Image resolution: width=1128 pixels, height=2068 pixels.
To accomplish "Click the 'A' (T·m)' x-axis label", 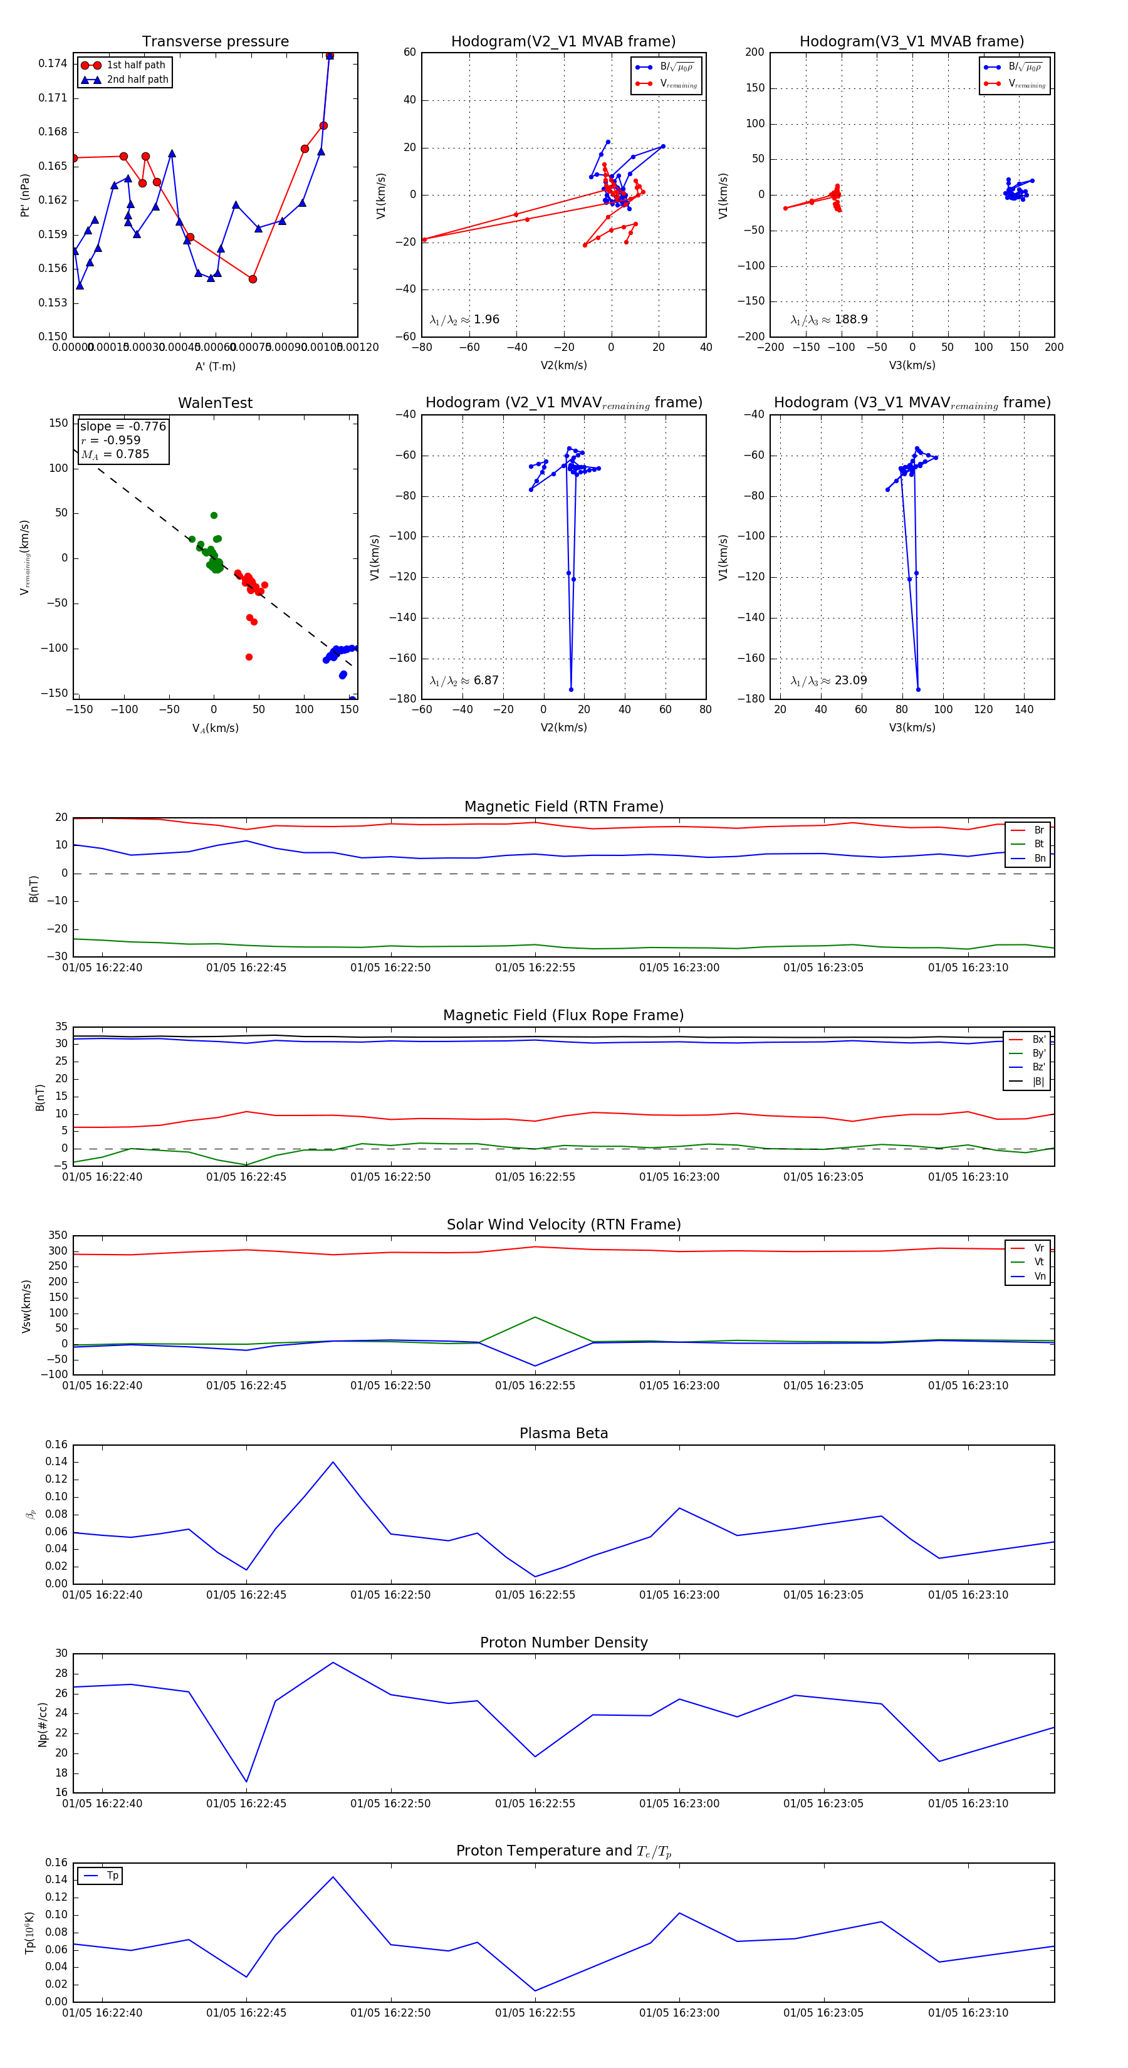I will [215, 366].
